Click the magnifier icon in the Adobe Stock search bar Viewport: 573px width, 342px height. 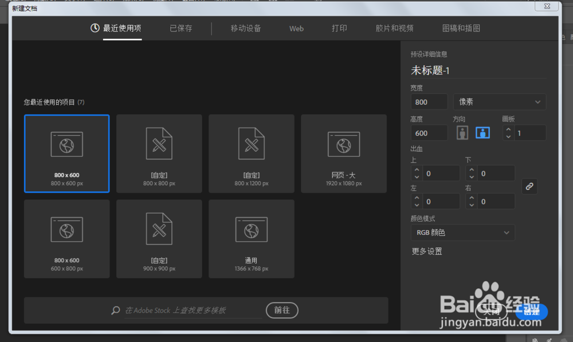click(x=115, y=310)
